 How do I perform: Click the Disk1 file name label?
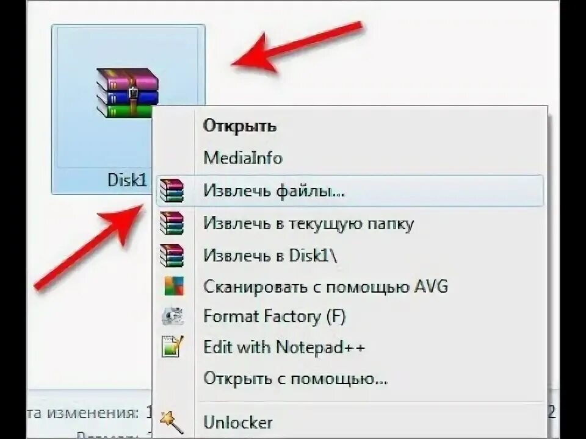127,179
